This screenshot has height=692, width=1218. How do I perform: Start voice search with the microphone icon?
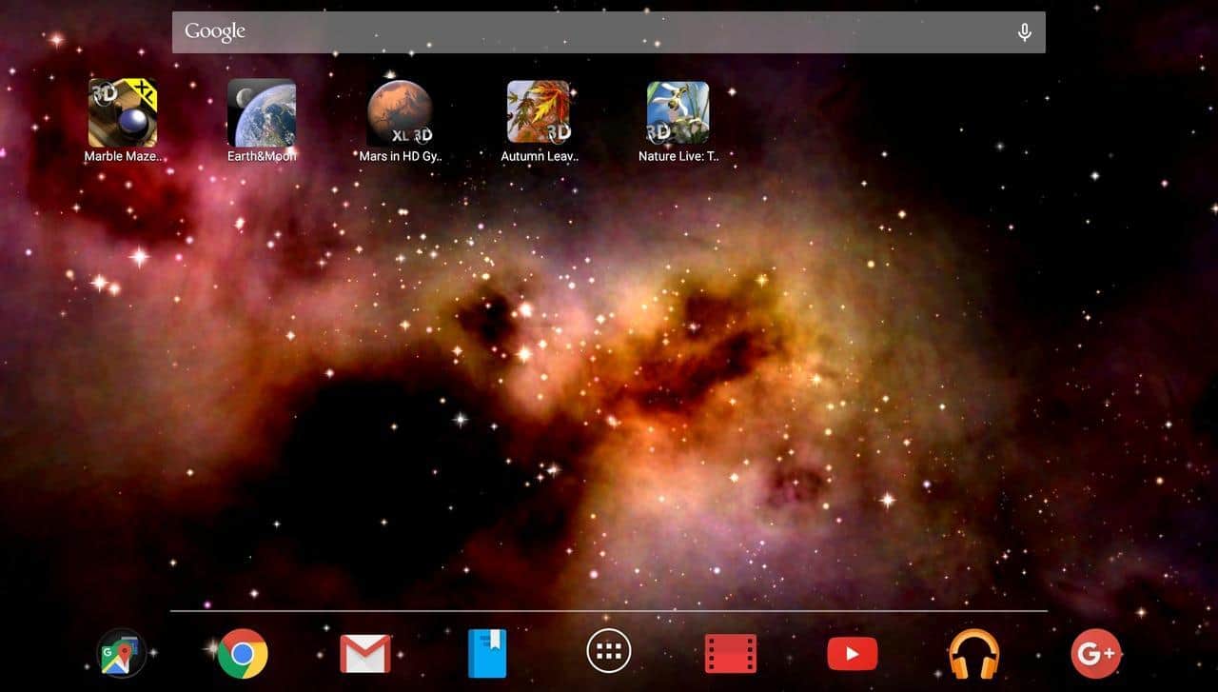[x=1024, y=32]
